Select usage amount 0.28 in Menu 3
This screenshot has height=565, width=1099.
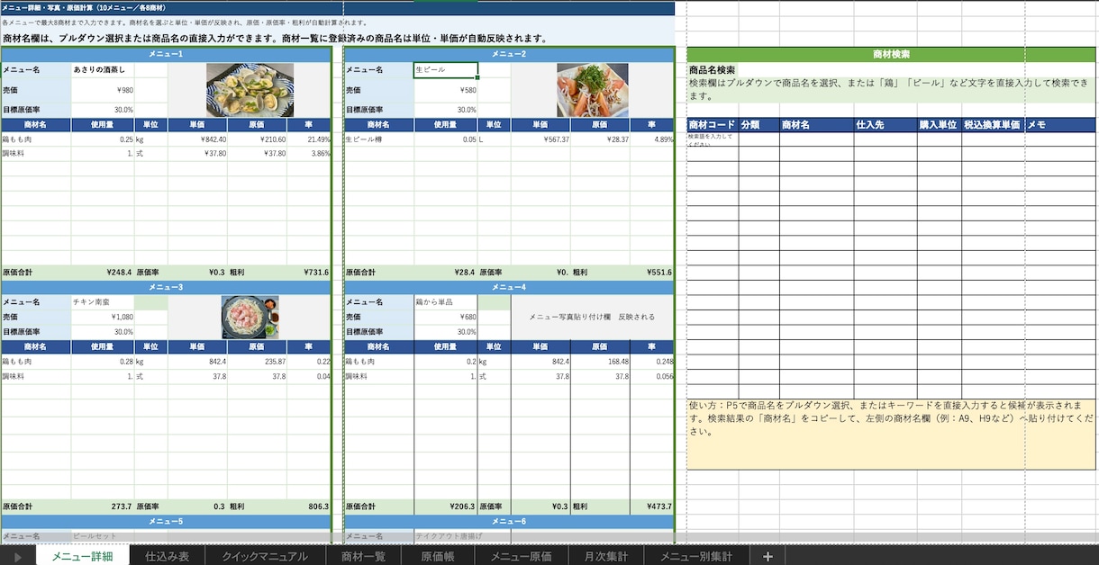click(103, 361)
